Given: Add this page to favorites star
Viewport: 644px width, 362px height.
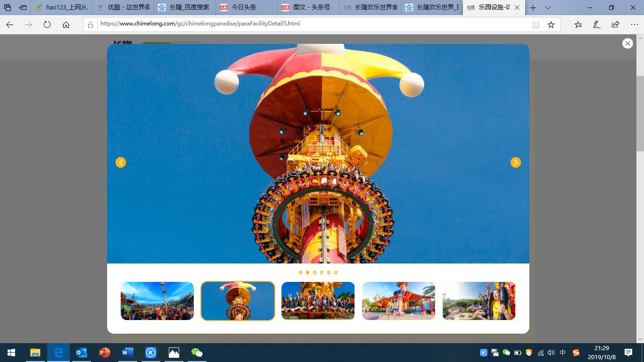Looking at the screenshot, I should tap(551, 25).
